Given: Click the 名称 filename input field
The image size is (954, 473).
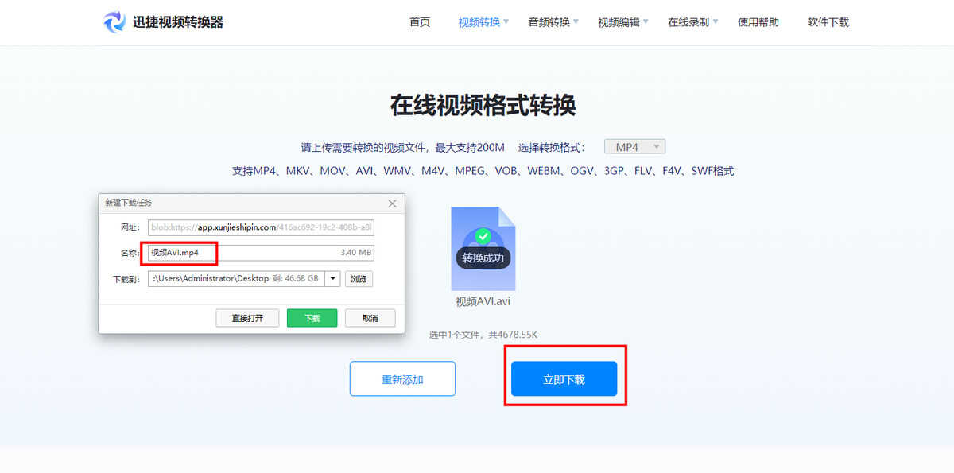Looking at the screenshot, I should (261, 253).
